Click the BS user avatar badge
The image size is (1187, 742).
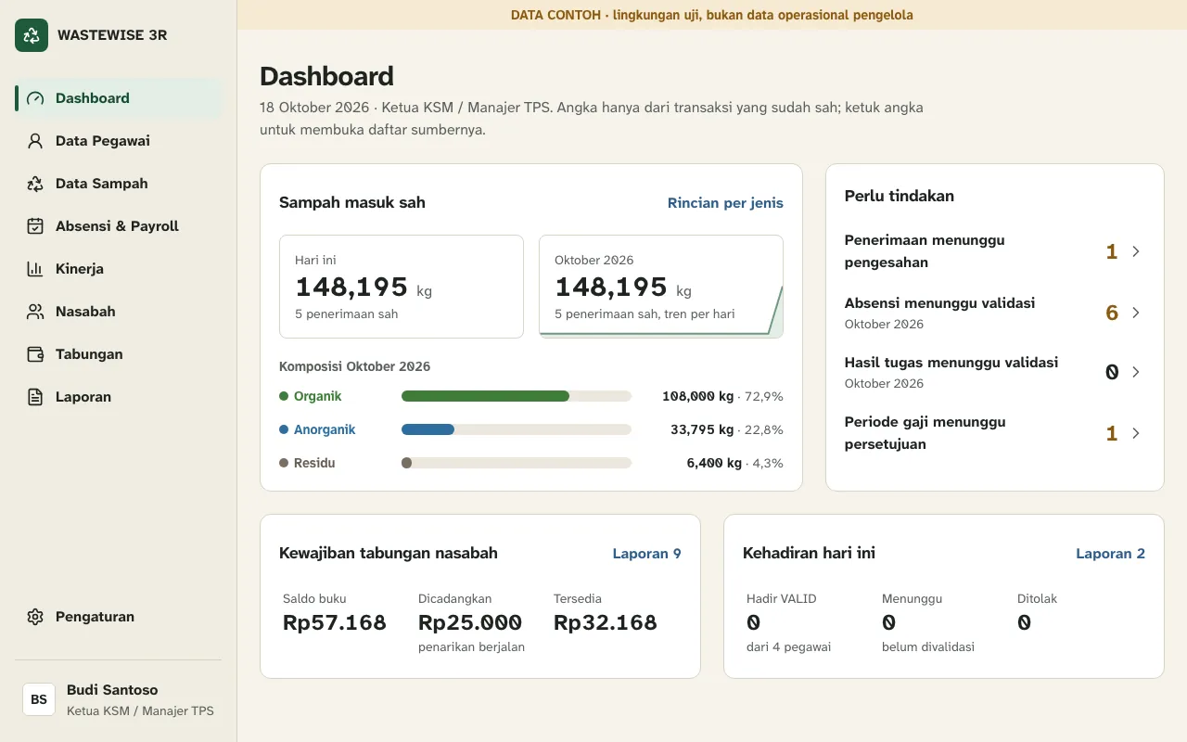(x=39, y=699)
